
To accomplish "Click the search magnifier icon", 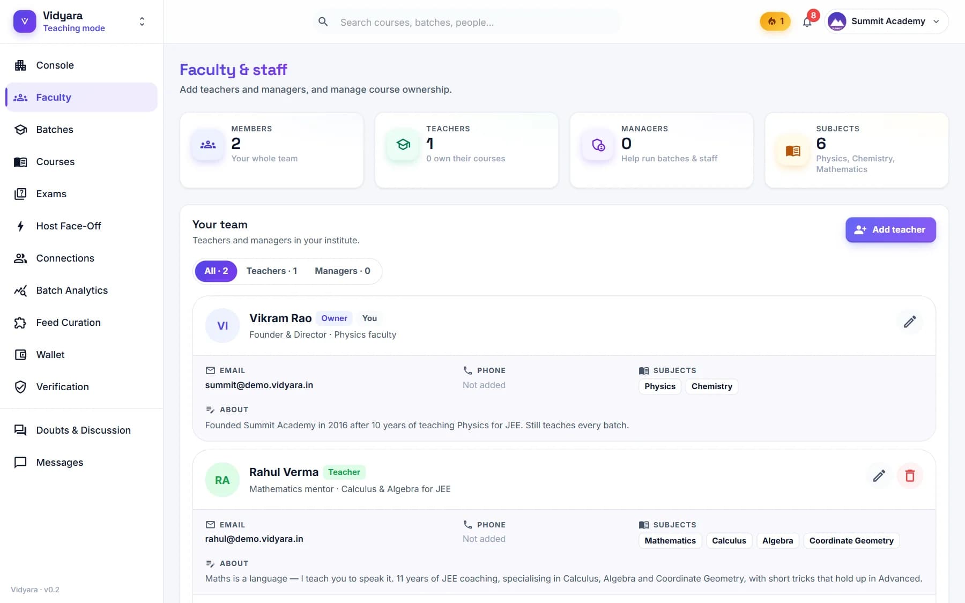I will [x=323, y=22].
